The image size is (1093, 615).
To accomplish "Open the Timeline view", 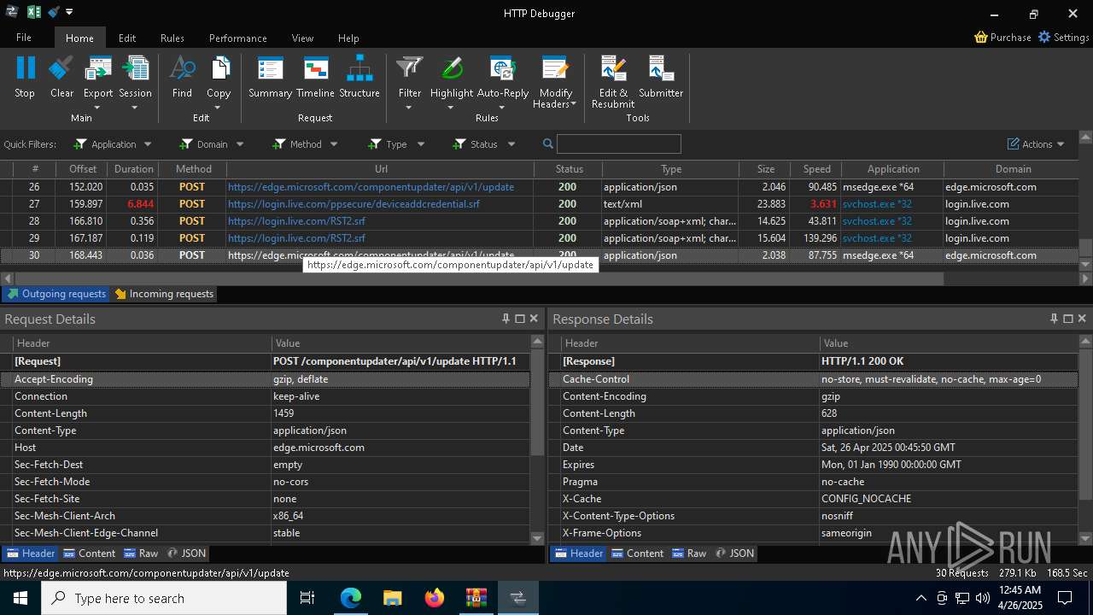I will tap(315, 77).
